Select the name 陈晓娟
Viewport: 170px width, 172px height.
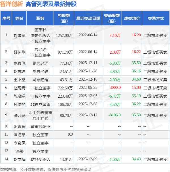click(19, 96)
